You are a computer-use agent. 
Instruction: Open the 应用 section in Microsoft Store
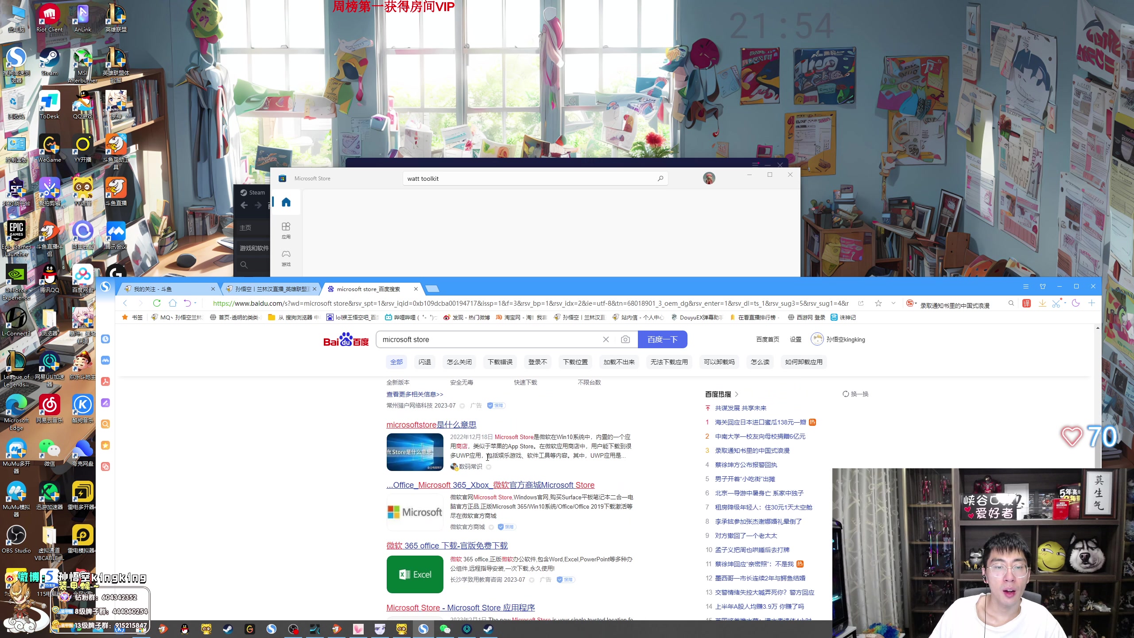click(x=286, y=230)
